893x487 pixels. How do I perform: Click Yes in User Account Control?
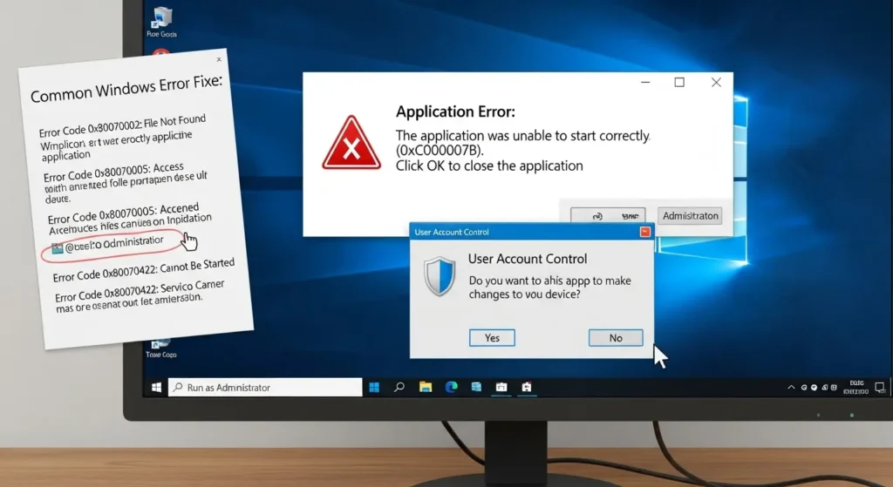pos(492,337)
